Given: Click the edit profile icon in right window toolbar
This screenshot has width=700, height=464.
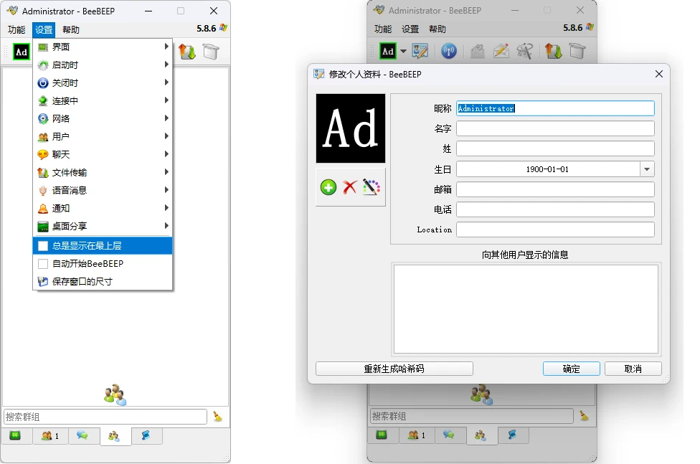Looking at the screenshot, I should pos(420,51).
